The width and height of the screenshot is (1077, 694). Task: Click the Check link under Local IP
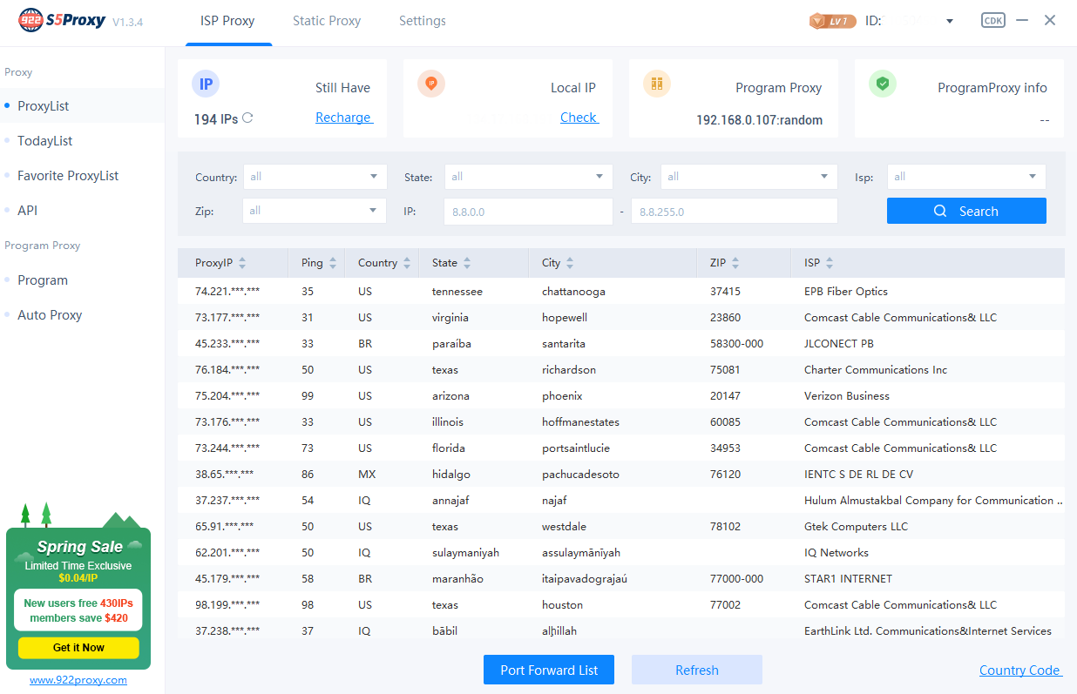pos(579,118)
